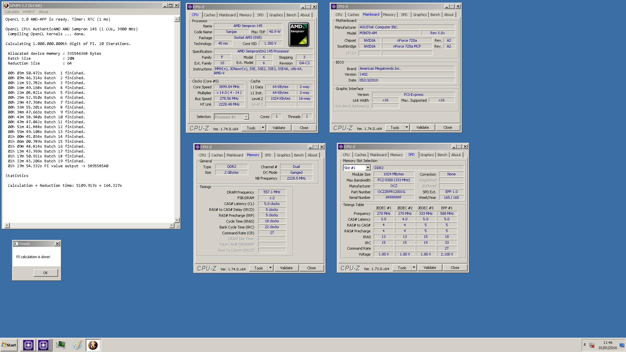
Task: Click GPUPI vertical scrollbar up arrow
Action: coord(177,19)
